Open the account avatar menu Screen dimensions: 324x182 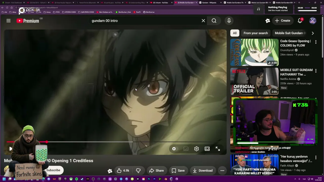313,21
